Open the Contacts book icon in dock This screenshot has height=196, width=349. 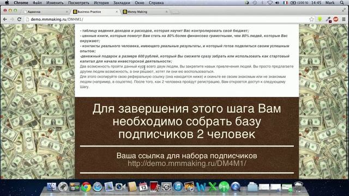click(x=132, y=187)
